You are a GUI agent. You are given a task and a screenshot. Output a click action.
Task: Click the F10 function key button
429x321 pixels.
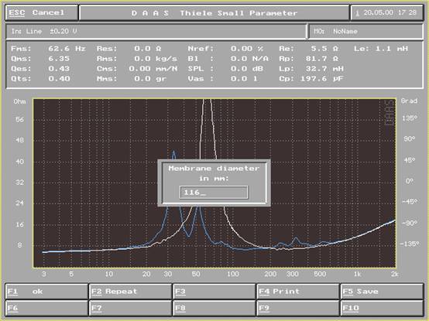pyautogui.click(x=382, y=309)
